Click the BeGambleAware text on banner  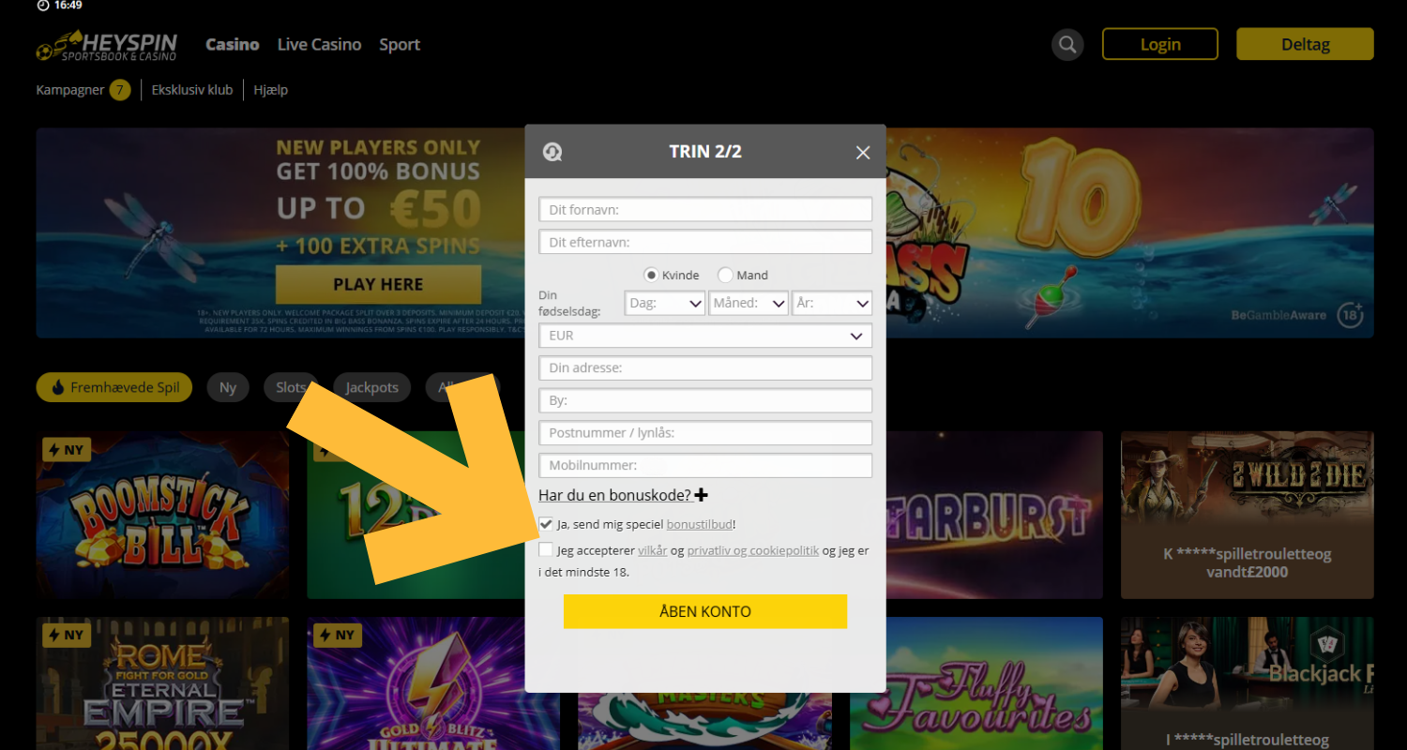pos(1278,315)
